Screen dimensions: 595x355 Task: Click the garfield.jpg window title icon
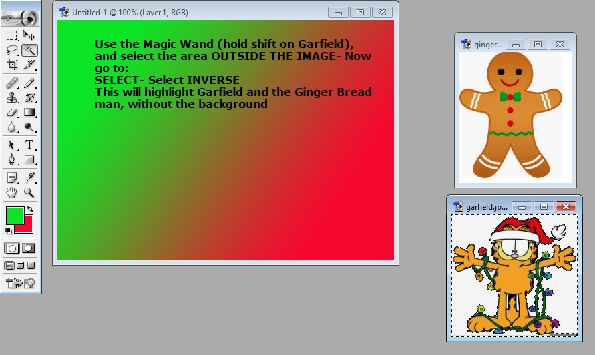click(458, 207)
